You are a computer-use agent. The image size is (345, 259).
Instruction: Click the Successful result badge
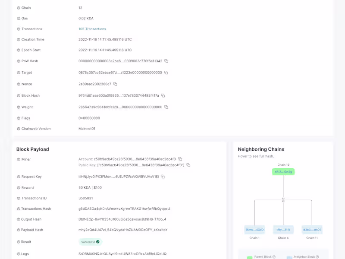[91, 242]
